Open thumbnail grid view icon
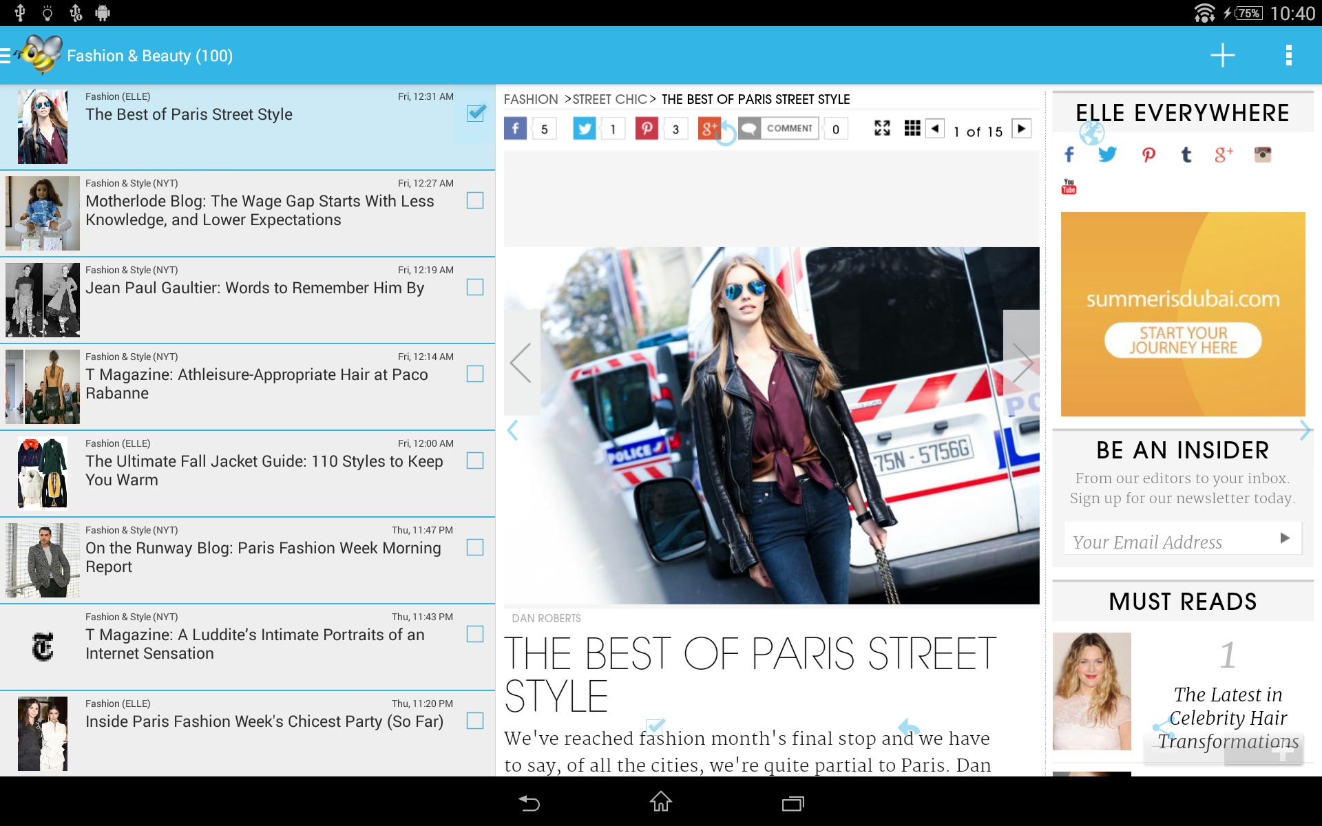 (912, 128)
